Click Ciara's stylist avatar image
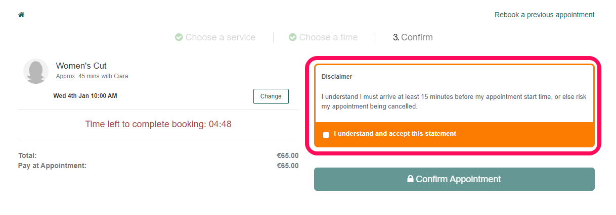The height and width of the screenshot is (215, 616). pos(36,71)
